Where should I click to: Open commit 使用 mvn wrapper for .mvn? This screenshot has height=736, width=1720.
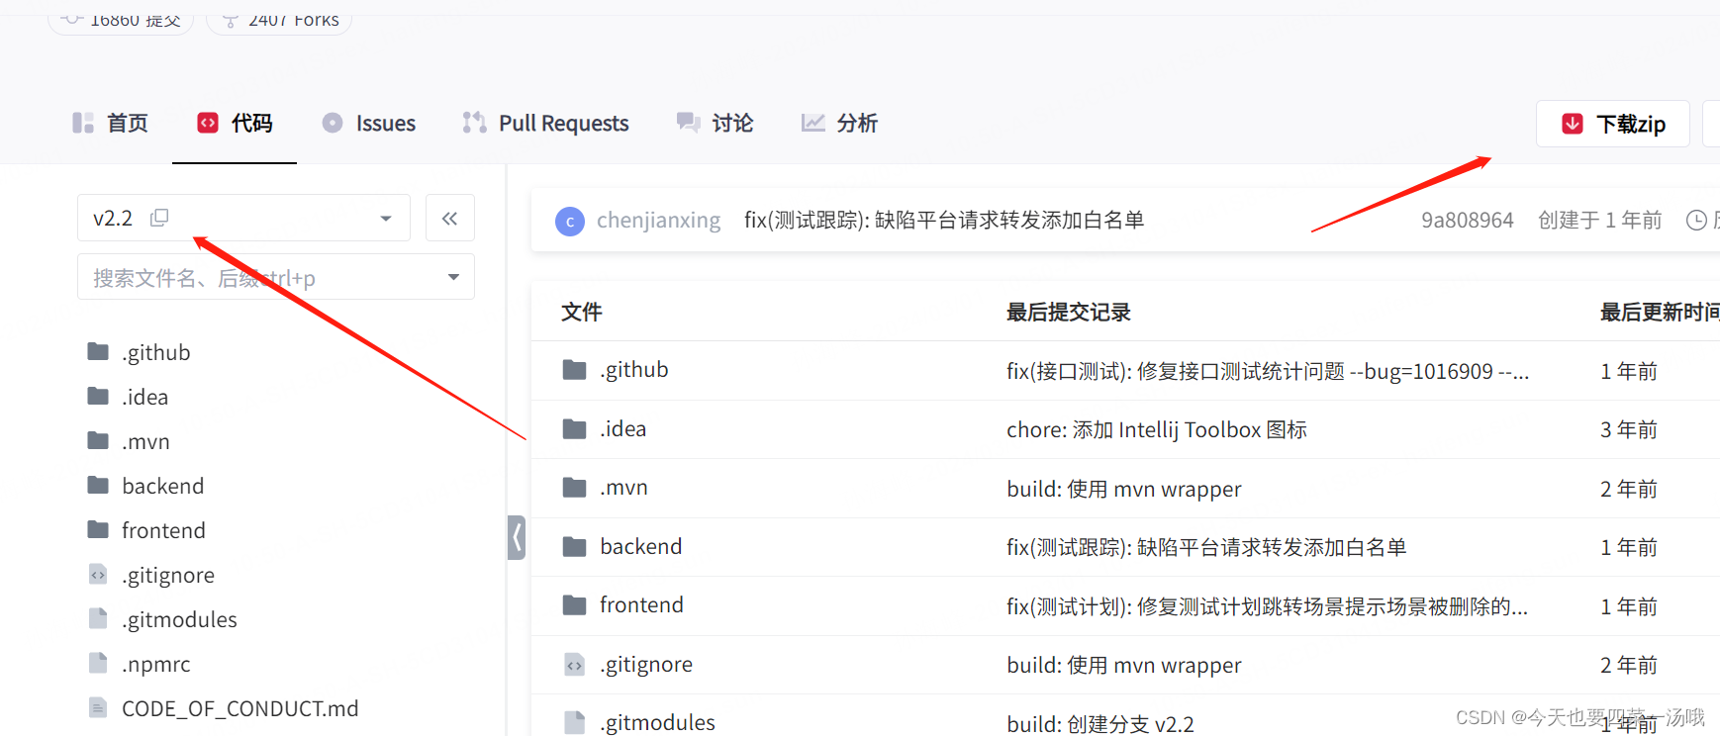[1124, 489]
